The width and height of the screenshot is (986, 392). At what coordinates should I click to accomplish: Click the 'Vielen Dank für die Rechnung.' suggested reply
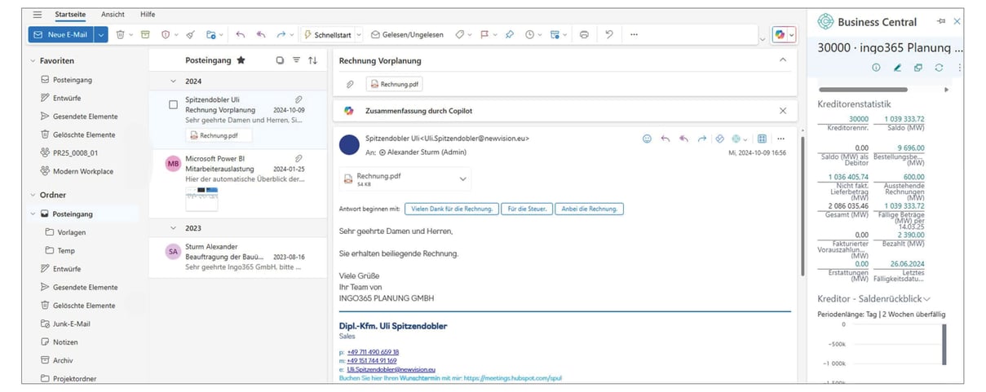point(451,209)
